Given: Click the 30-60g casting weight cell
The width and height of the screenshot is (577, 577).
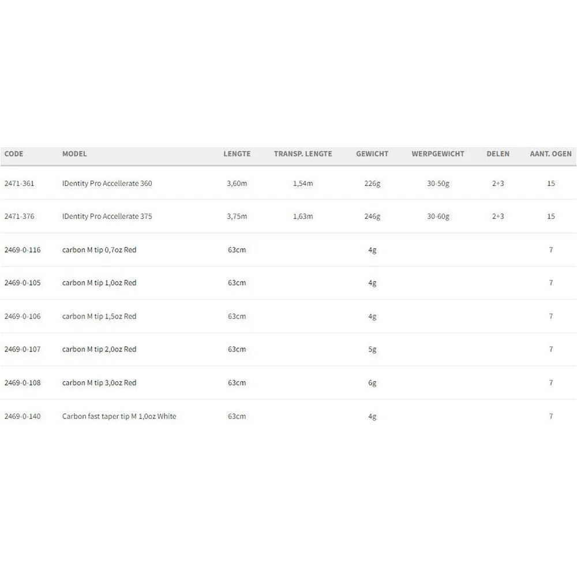Looking at the screenshot, I should pyautogui.click(x=438, y=216).
